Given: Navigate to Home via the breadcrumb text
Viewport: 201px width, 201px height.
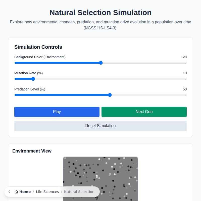Looking at the screenshot, I should coord(25,191).
